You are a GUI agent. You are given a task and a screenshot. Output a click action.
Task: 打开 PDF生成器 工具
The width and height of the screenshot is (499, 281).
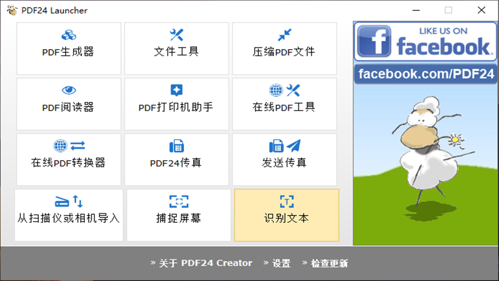pyautogui.click(x=69, y=48)
